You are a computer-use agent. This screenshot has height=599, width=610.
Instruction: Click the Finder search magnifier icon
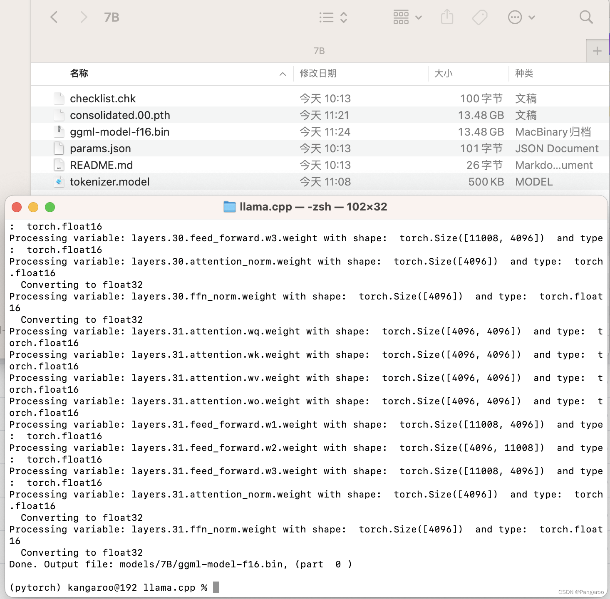click(586, 17)
